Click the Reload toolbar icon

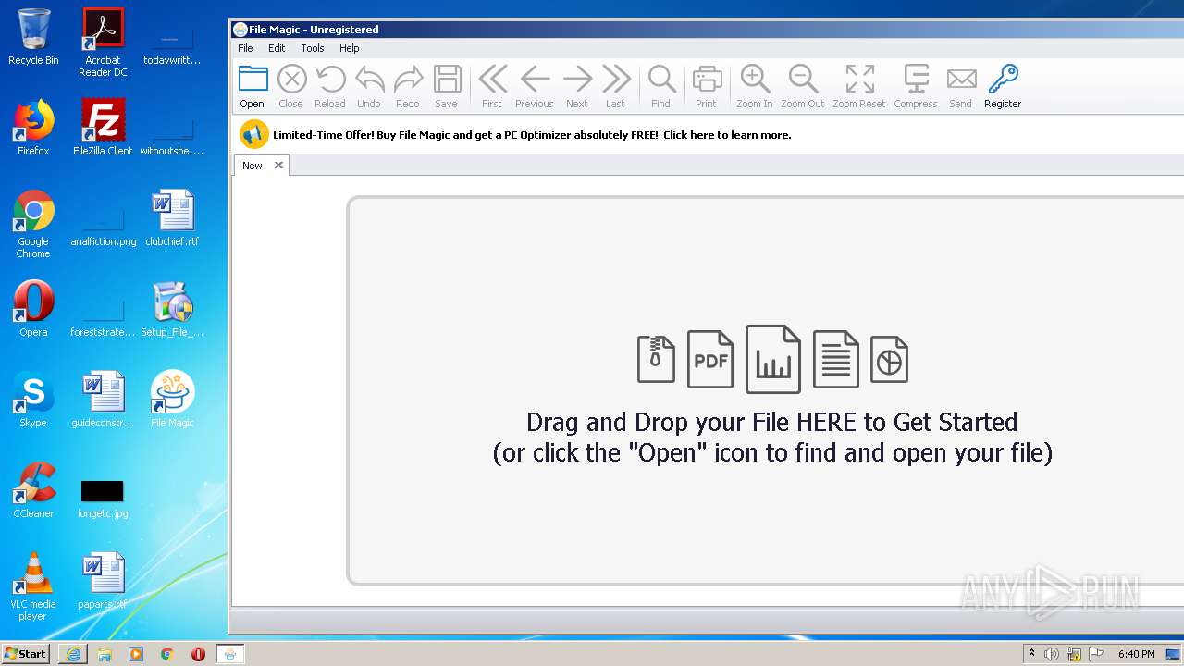330,80
